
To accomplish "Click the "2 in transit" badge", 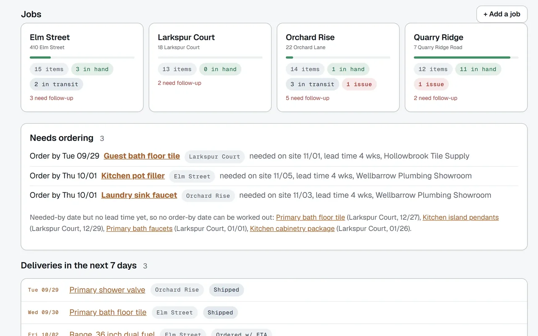I will pos(56,84).
